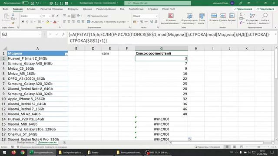Open 'Форматировать как таблицу' gallery
Image resolution: width=278 pixels, height=156 pixels.
189,19
